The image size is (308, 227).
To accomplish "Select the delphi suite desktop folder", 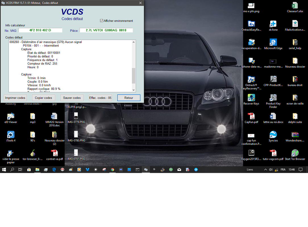I will pyautogui.click(x=295, y=118).
